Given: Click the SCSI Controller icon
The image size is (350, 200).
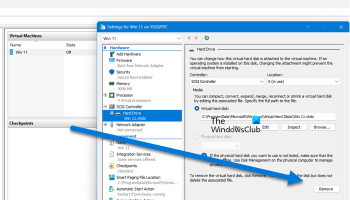Looking at the screenshot, I should click(x=112, y=106).
